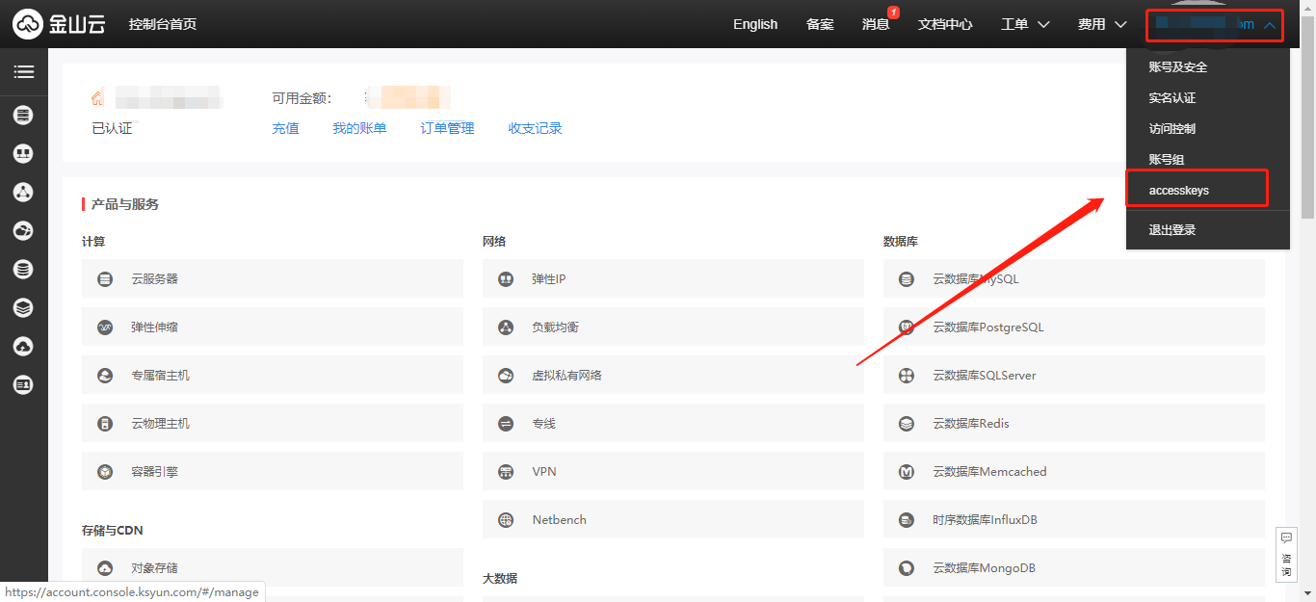
Task: Expand the 费用 dropdown menu
Action: click(1102, 24)
